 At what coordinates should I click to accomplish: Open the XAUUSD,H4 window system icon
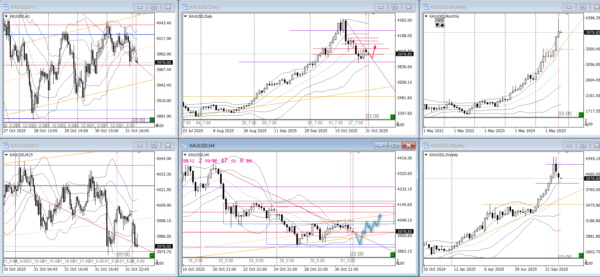click(x=185, y=145)
